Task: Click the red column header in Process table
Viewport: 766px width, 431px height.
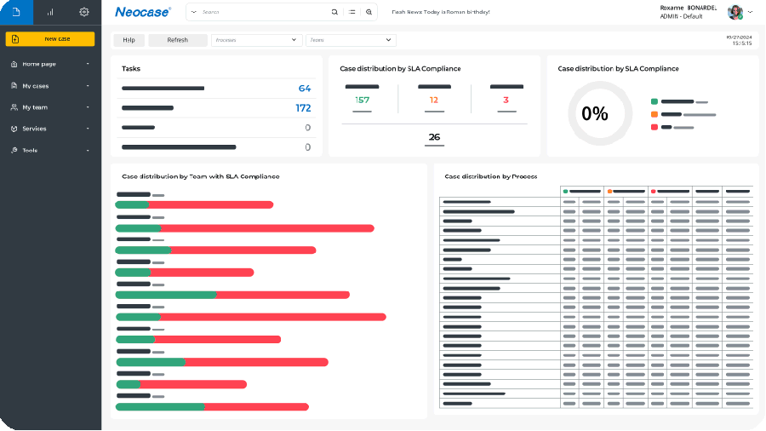Action: (670, 191)
